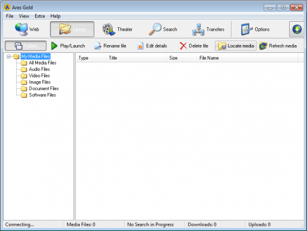The height and width of the screenshot is (231, 307).
Task: Select the Audio Files folder
Action: click(x=39, y=69)
